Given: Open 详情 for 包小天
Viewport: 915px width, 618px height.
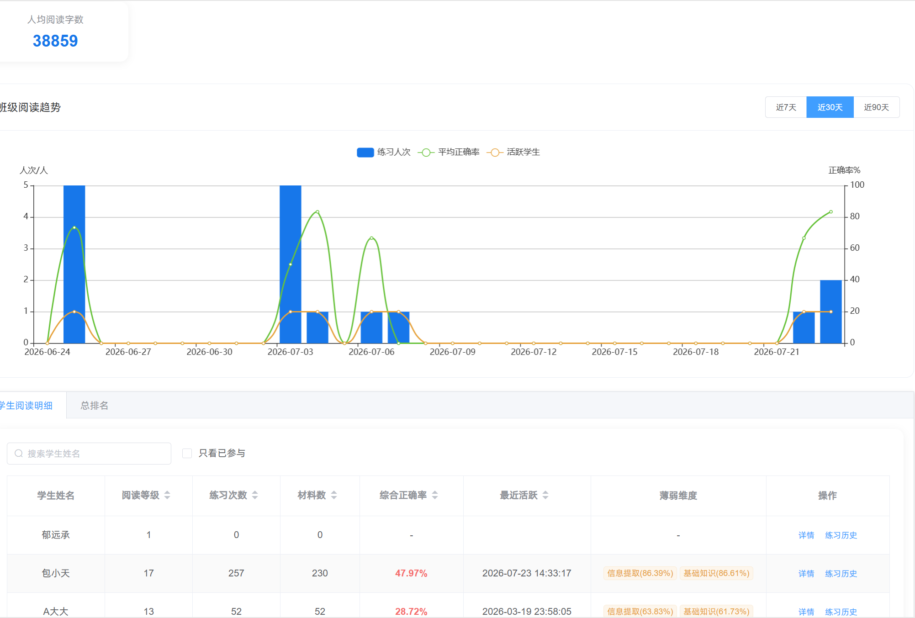Looking at the screenshot, I should 806,574.
